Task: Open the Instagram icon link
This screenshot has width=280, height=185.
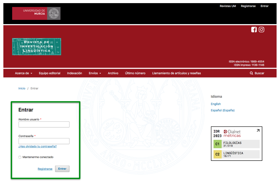Action: (261, 30)
